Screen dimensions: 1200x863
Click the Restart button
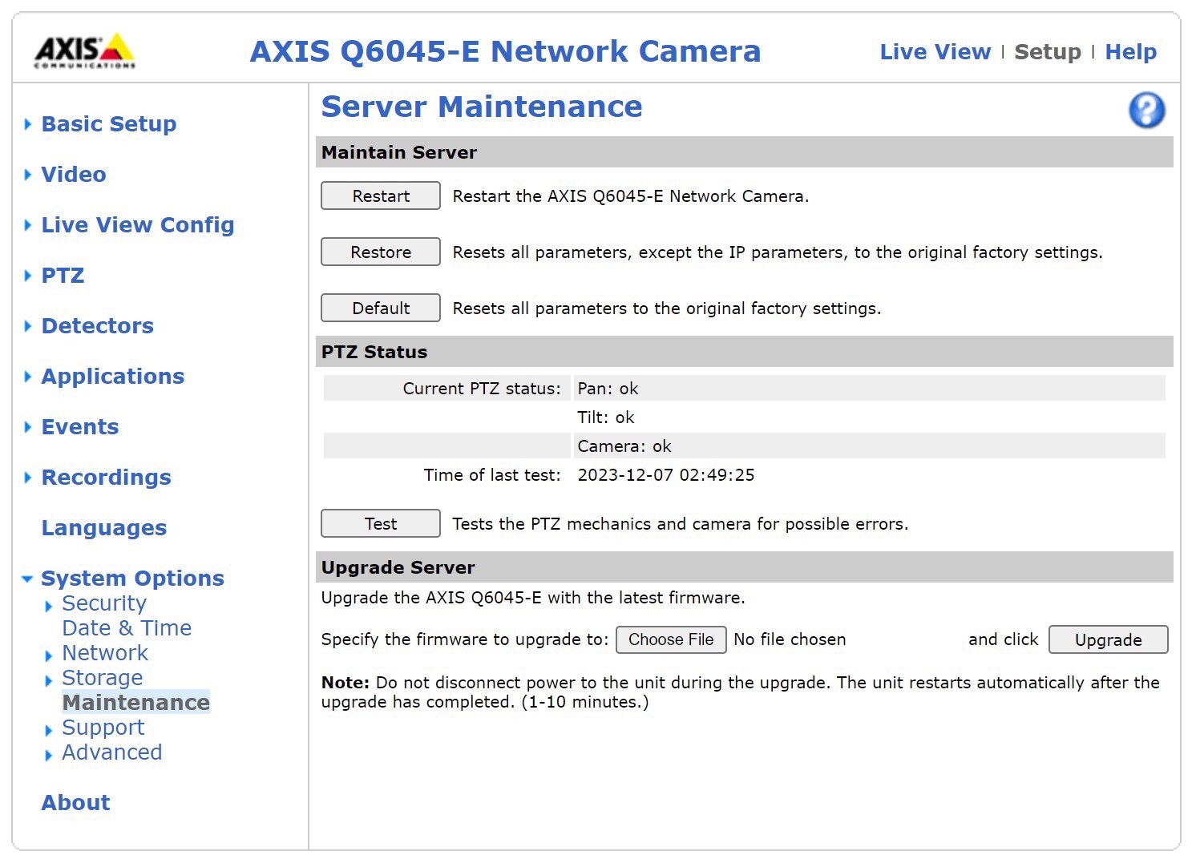coord(381,196)
